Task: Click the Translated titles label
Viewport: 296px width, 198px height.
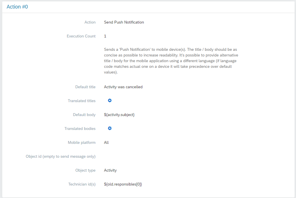Action: click(x=82, y=101)
